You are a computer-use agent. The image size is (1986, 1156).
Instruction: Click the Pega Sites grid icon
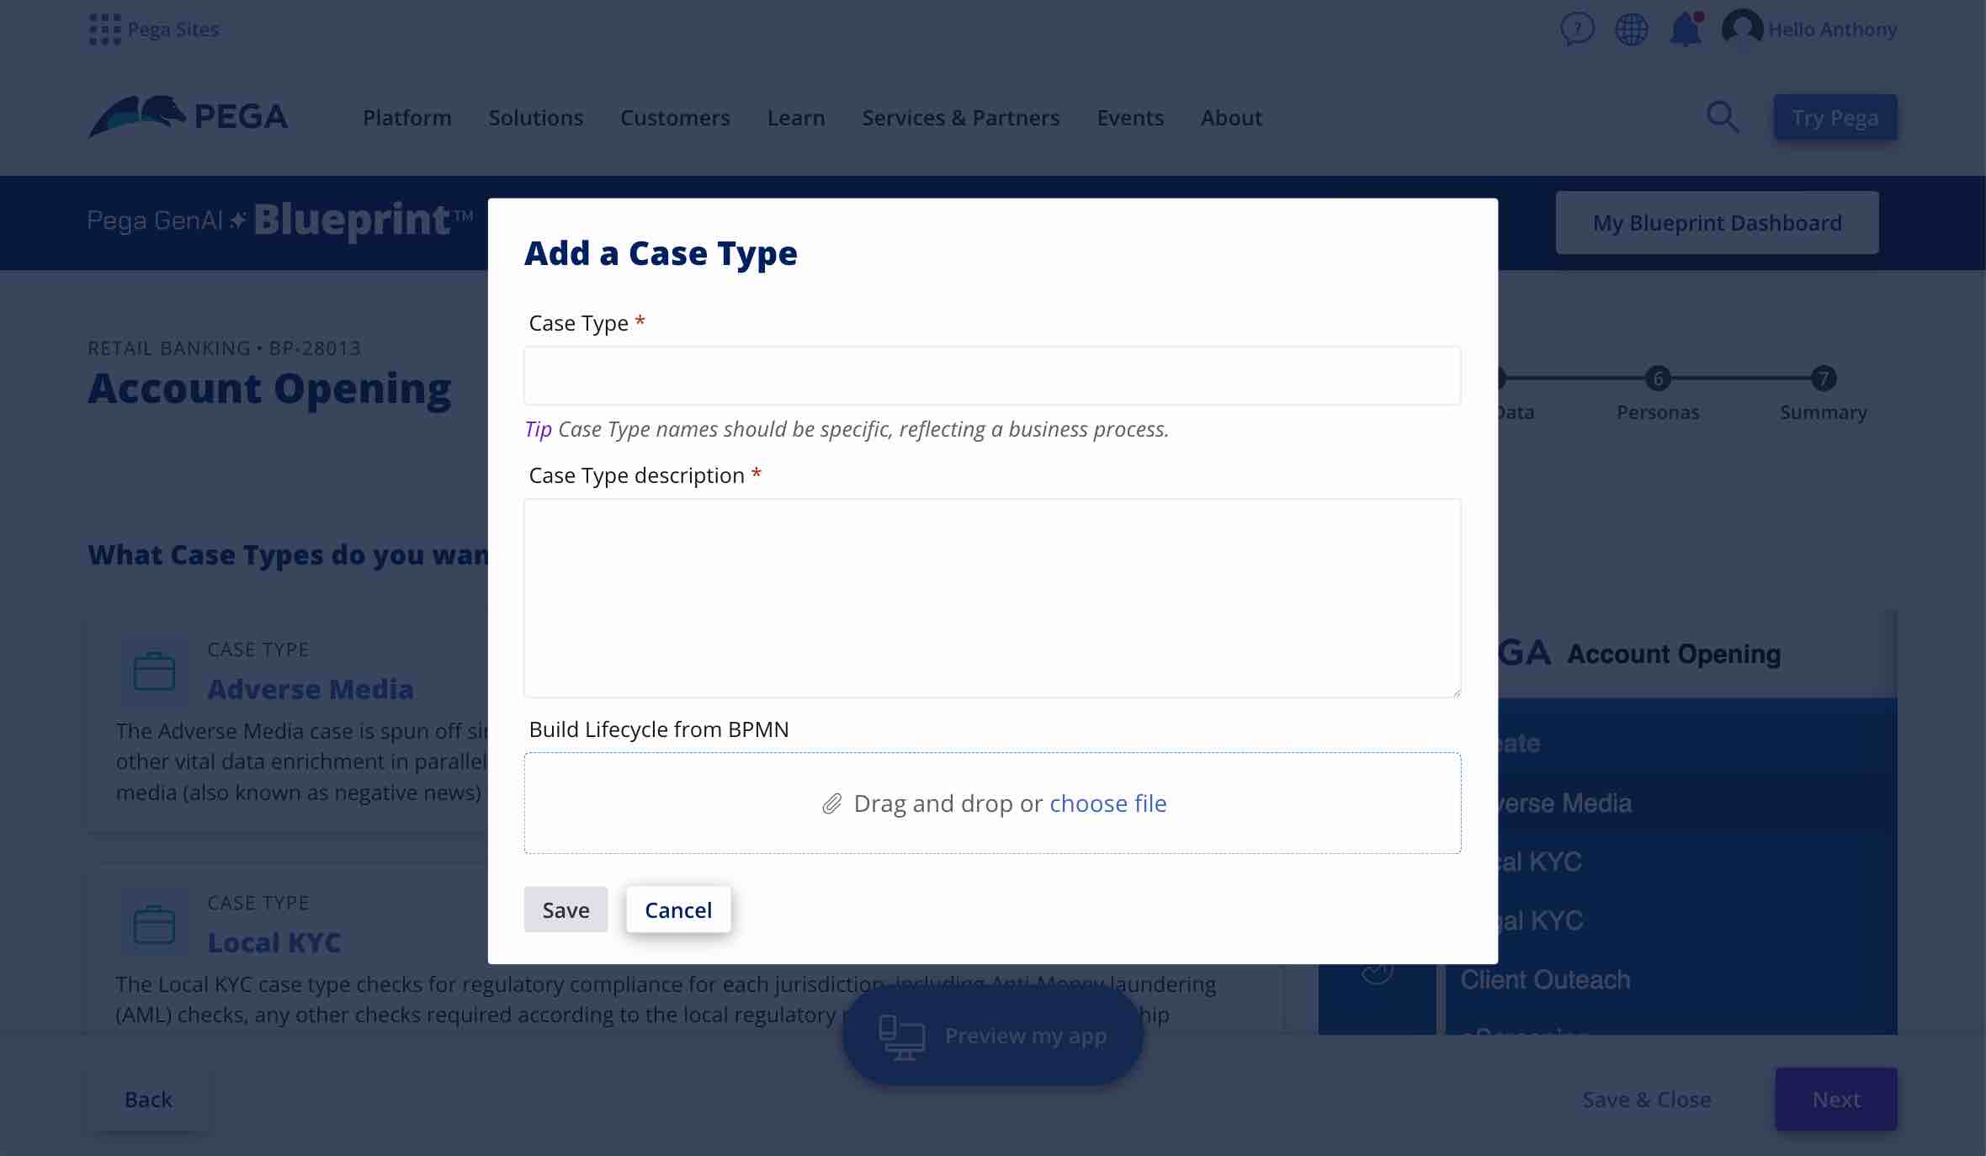[x=104, y=30]
